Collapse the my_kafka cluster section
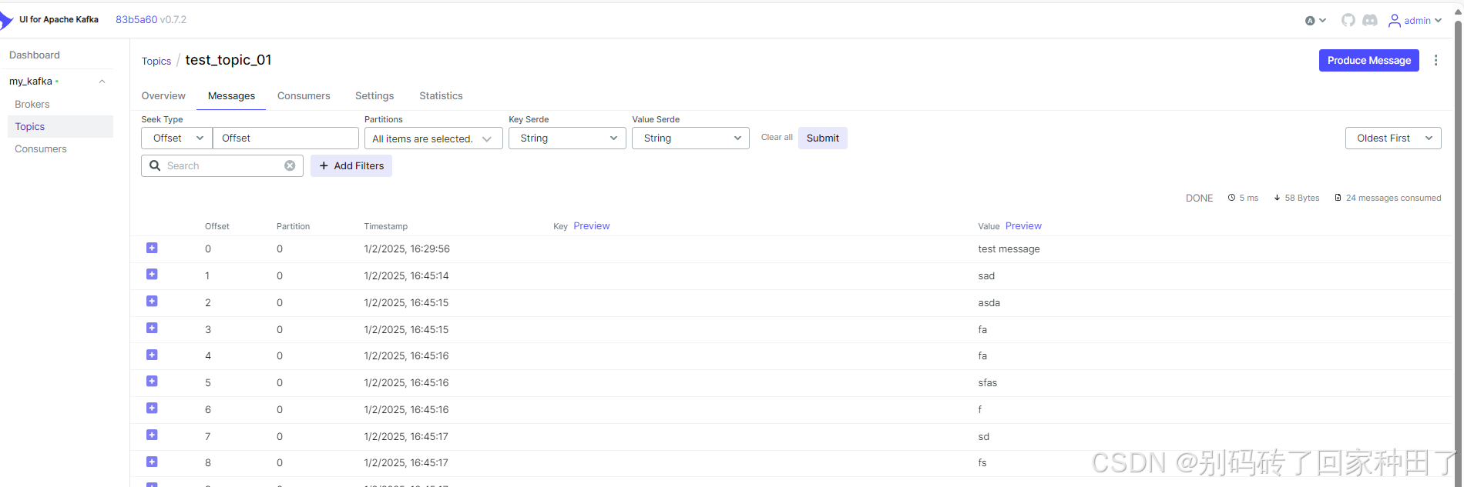This screenshot has height=487, width=1464. [102, 82]
